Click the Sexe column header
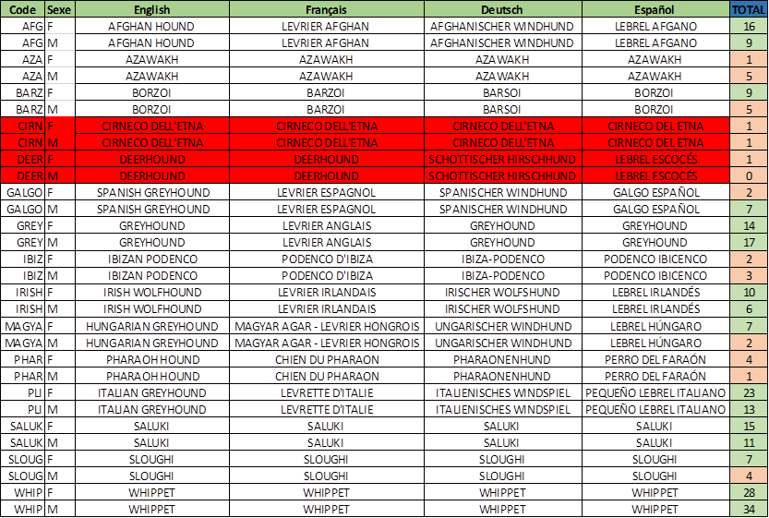Image resolution: width=769 pixels, height=518 pixels. coord(60,9)
